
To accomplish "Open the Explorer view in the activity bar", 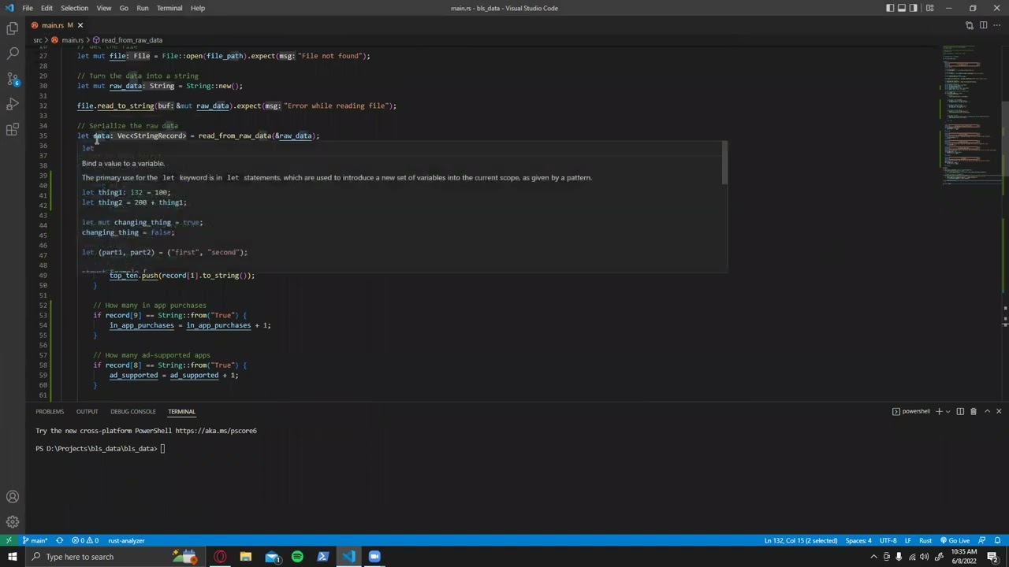I will click(x=13, y=28).
